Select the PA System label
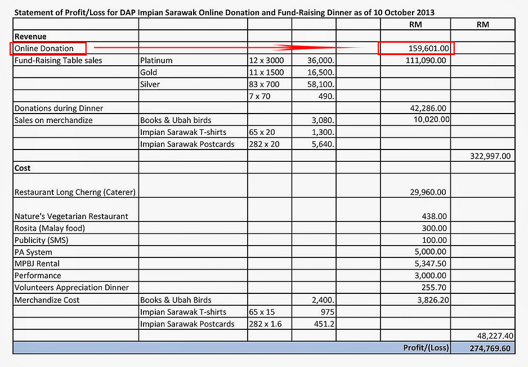 point(33,252)
